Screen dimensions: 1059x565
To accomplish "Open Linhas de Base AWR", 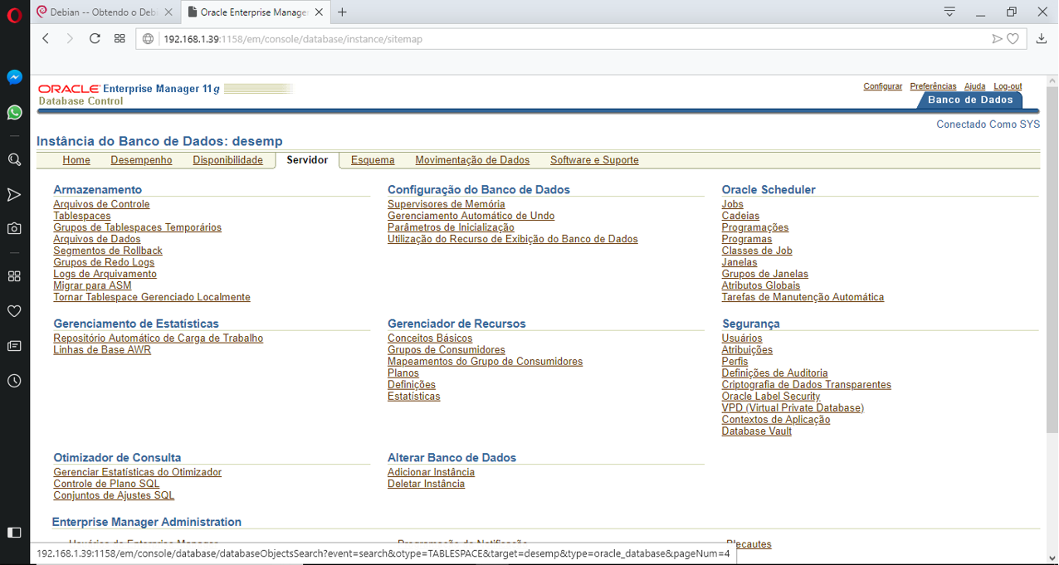I will pyautogui.click(x=102, y=350).
